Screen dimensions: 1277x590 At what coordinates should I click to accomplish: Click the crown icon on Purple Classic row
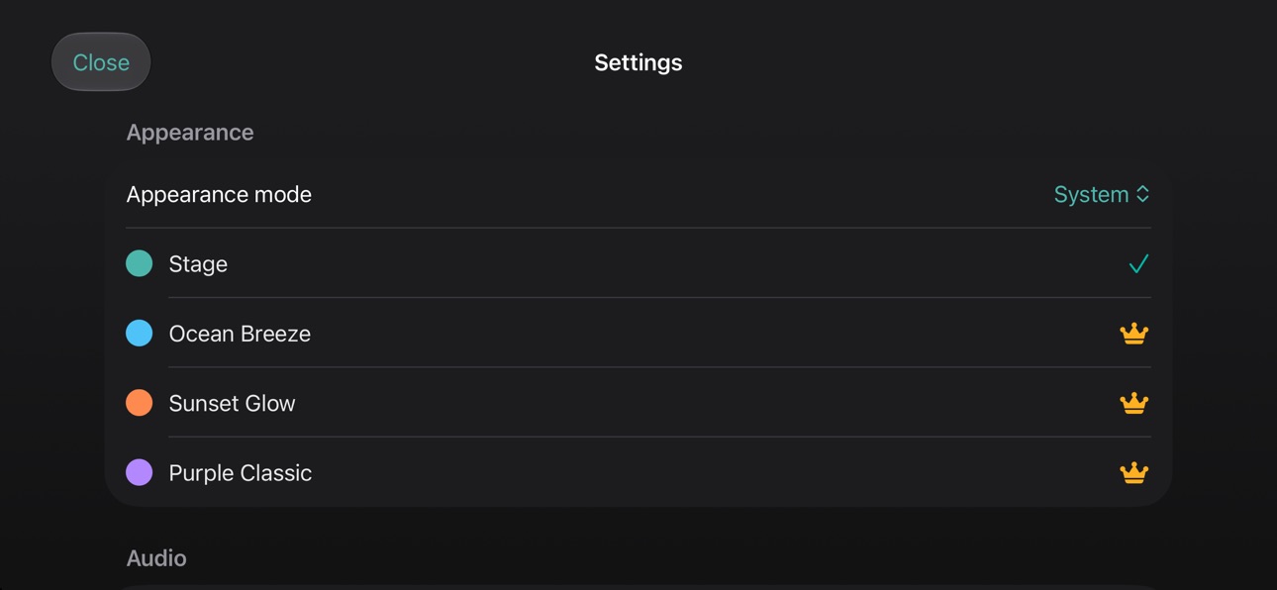(x=1133, y=473)
